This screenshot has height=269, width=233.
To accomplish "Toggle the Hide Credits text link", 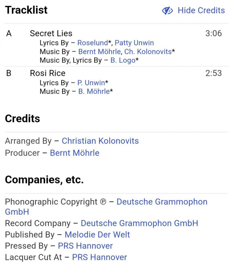I will [x=201, y=11].
